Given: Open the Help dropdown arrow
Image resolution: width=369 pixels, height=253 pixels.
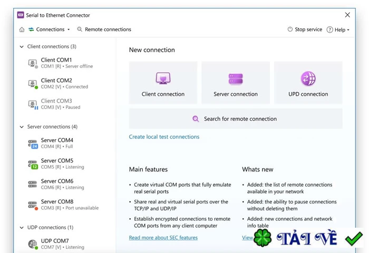Looking at the screenshot, I should click(348, 30).
